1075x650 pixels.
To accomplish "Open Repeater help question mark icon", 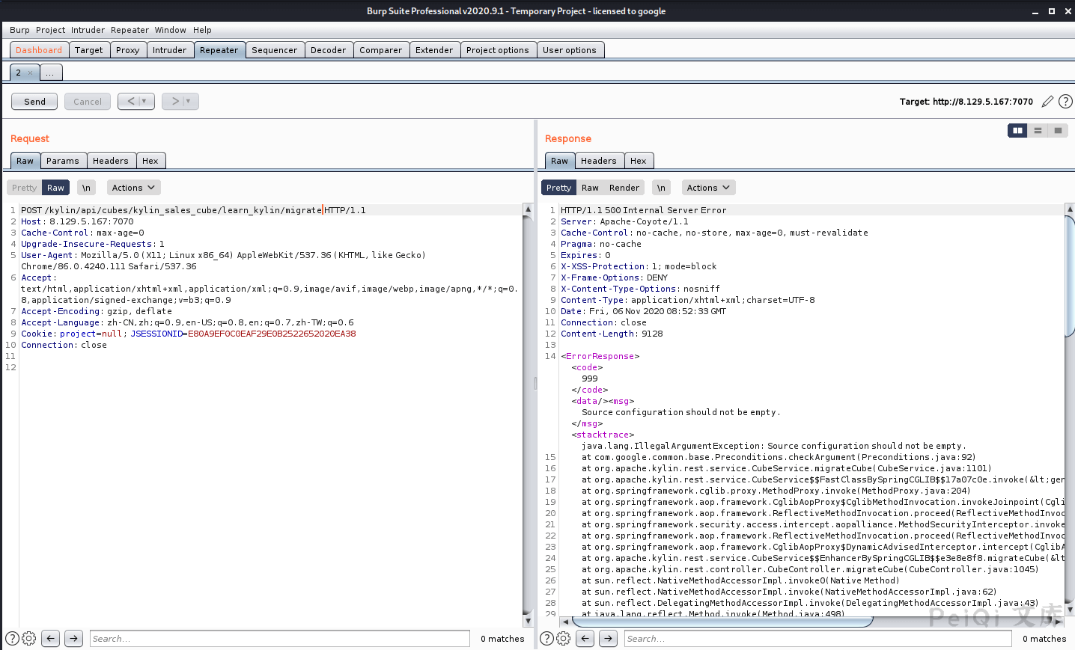I will click(x=1065, y=102).
